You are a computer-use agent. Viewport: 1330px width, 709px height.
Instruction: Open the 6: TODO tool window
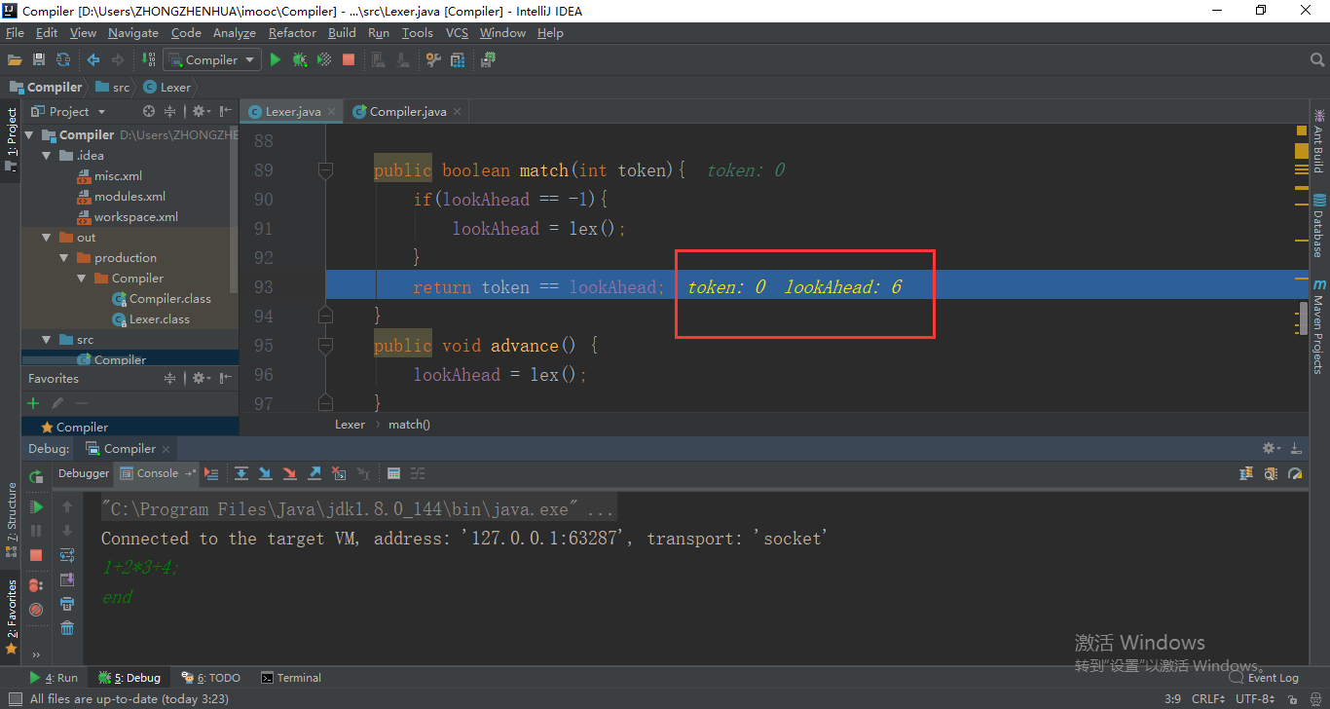(x=210, y=678)
